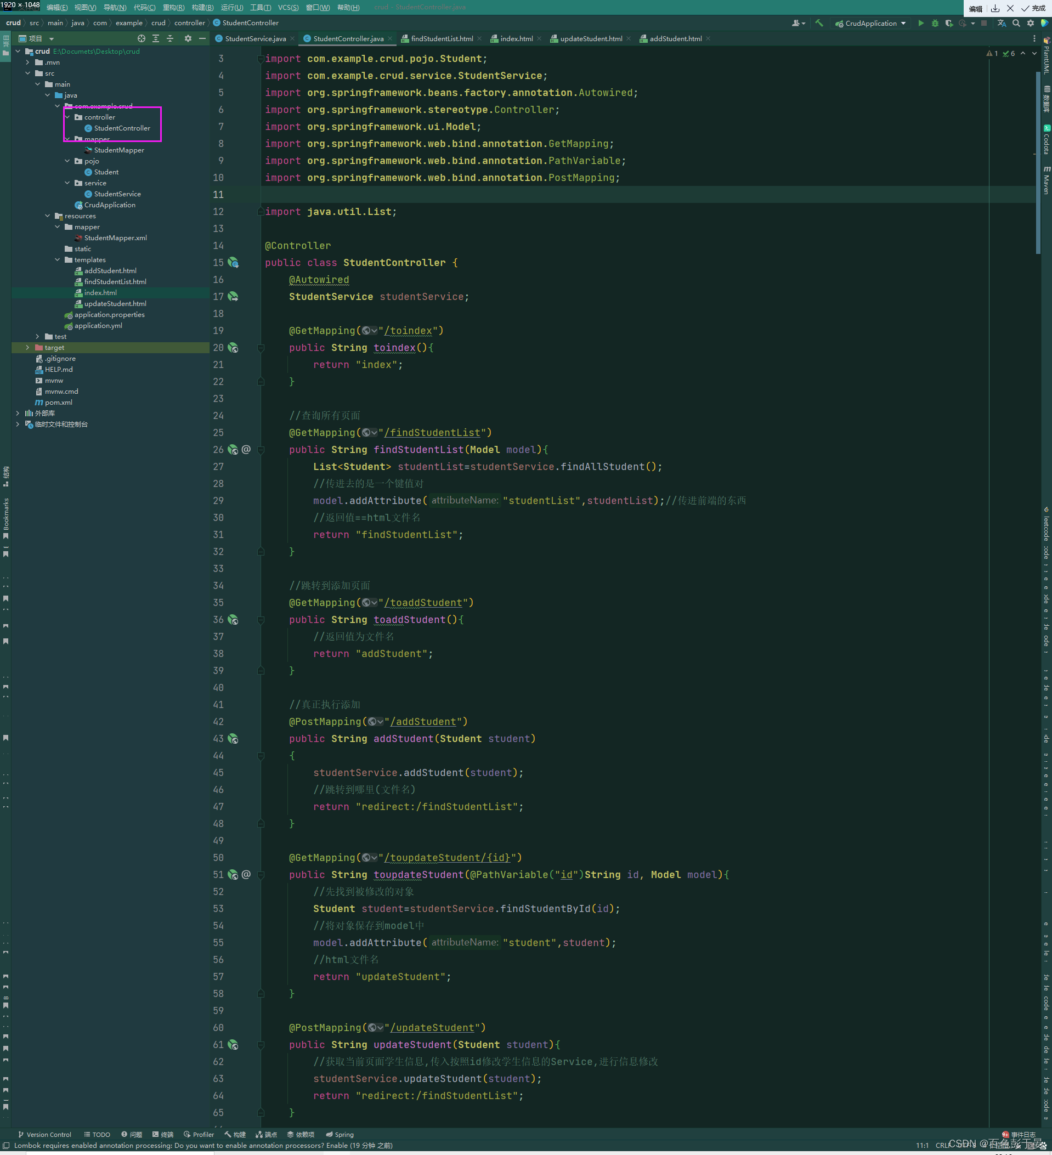Open the TODO tool window
This screenshot has height=1155, width=1052.
[98, 1134]
